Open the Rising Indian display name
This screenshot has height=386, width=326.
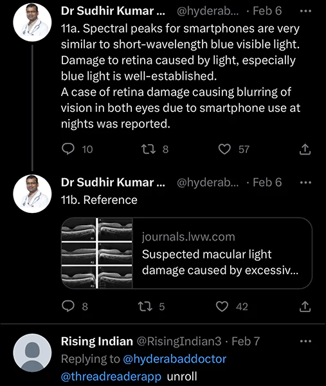pyautogui.click(x=97, y=341)
